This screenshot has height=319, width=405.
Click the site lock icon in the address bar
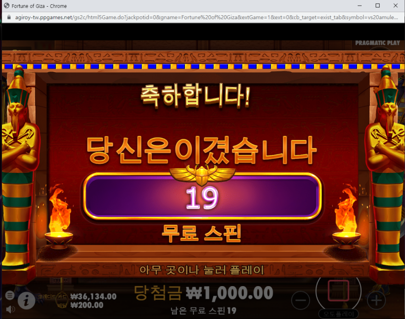[x=9, y=17]
